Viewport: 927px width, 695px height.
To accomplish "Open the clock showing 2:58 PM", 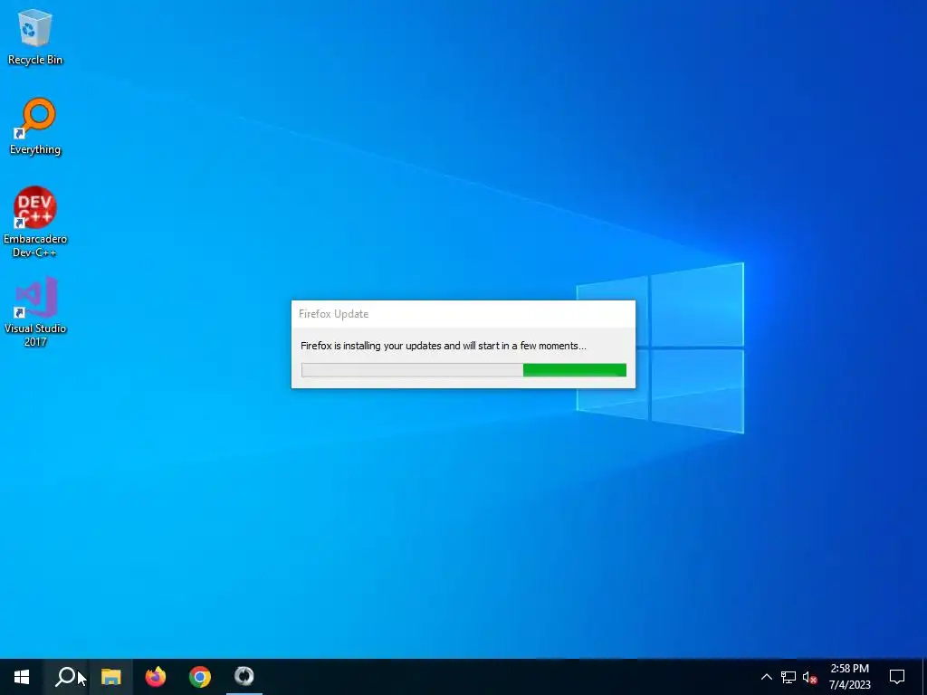I will 849,677.
